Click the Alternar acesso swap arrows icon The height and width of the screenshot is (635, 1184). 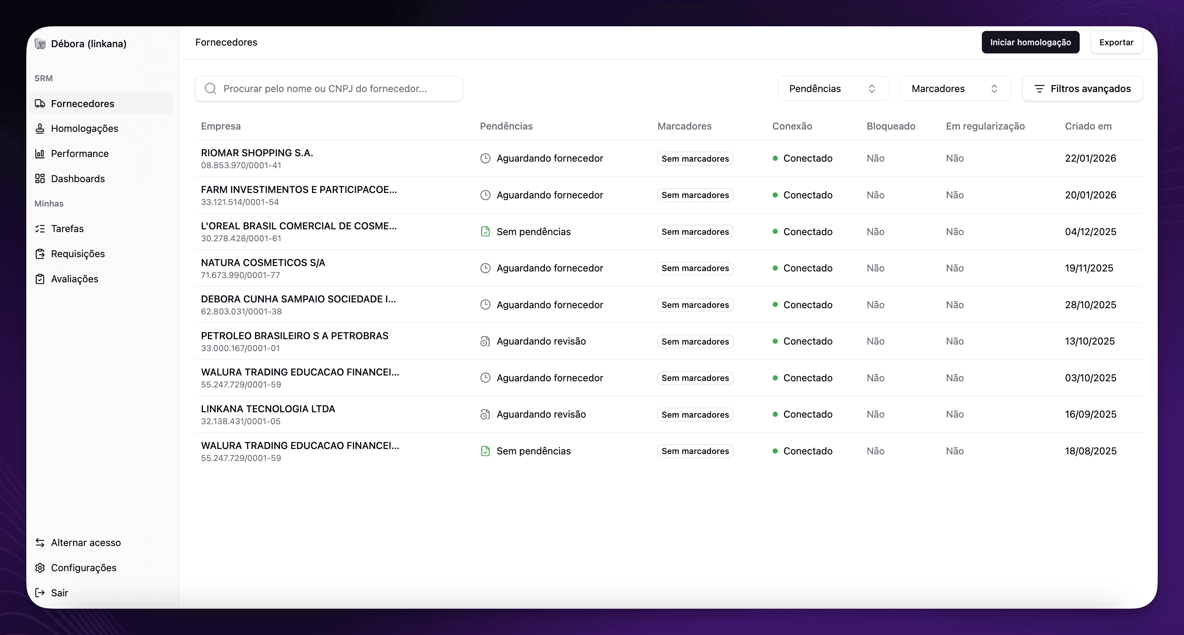[x=40, y=543]
